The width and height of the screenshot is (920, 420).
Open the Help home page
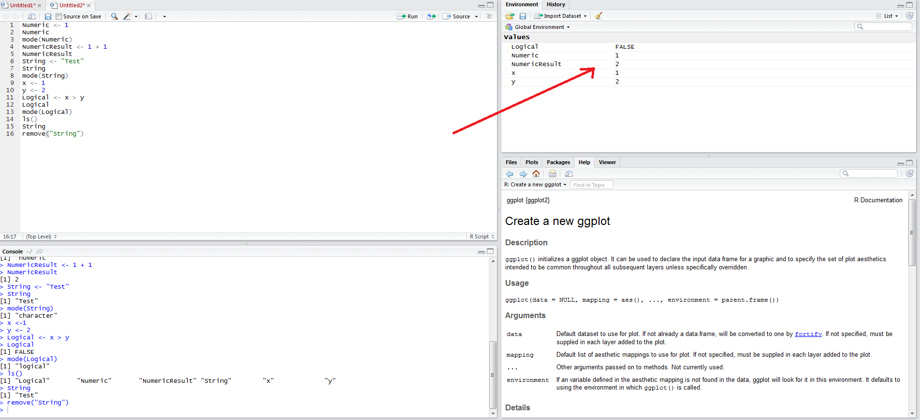click(x=536, y=174)
